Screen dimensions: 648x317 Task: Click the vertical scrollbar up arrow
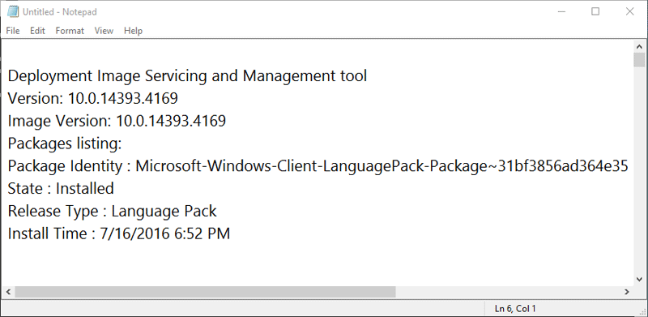pyautogui.click(x=639, y=46)
